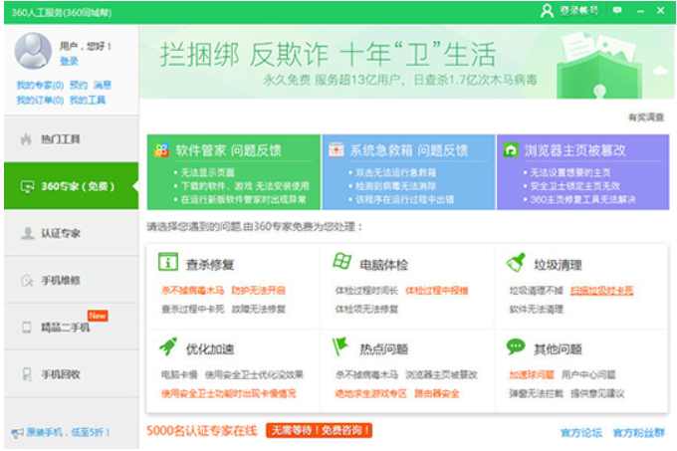The height and width of the screenshot is (451, 677).
Task: Click the 登录帐号 button in title bar
Action: (x=570, y=10)
